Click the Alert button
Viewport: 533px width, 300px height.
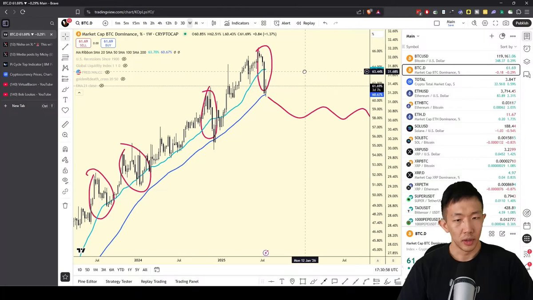(x=282, y=23)
